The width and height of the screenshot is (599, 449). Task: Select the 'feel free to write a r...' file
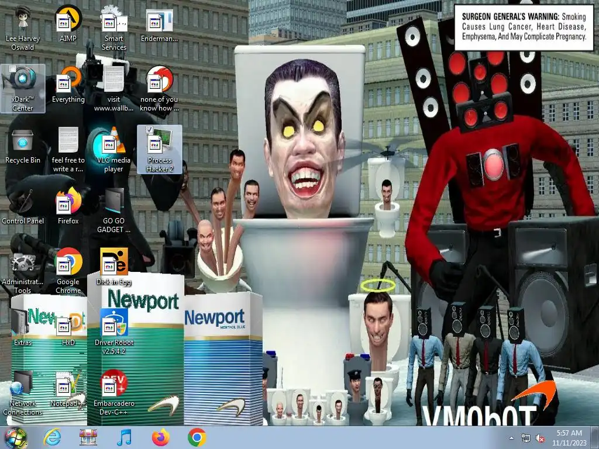(x=68, y=150)
